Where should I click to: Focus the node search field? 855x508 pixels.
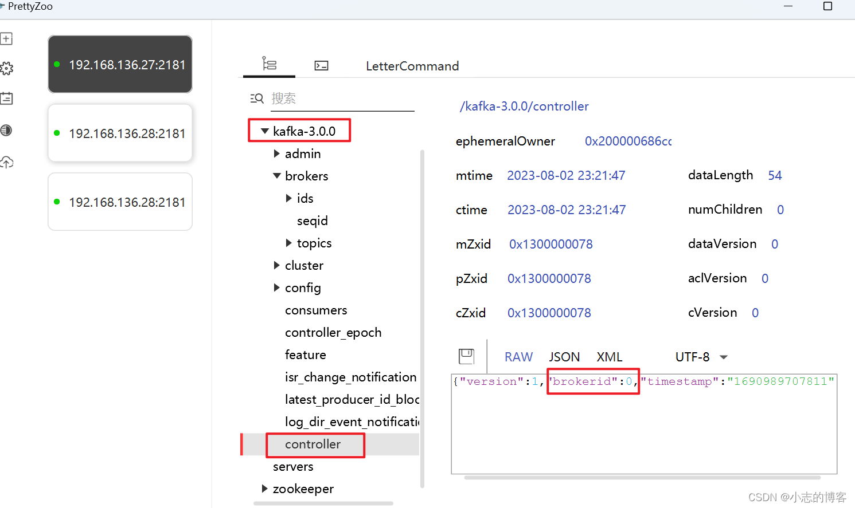(x=342, y=99)
